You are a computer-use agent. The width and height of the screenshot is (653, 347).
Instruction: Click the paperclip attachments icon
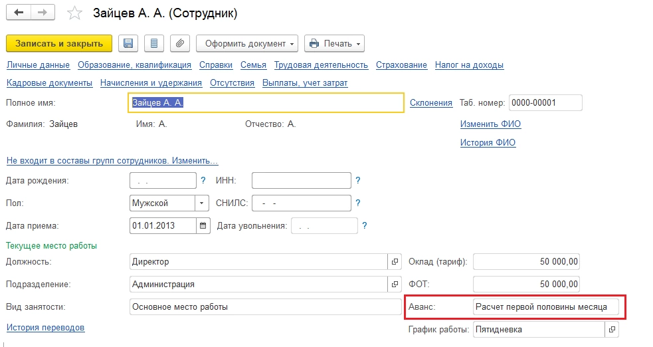(179, 44)
